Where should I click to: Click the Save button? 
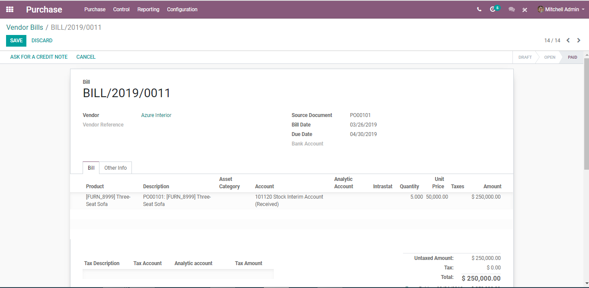(x=16, y=41)
